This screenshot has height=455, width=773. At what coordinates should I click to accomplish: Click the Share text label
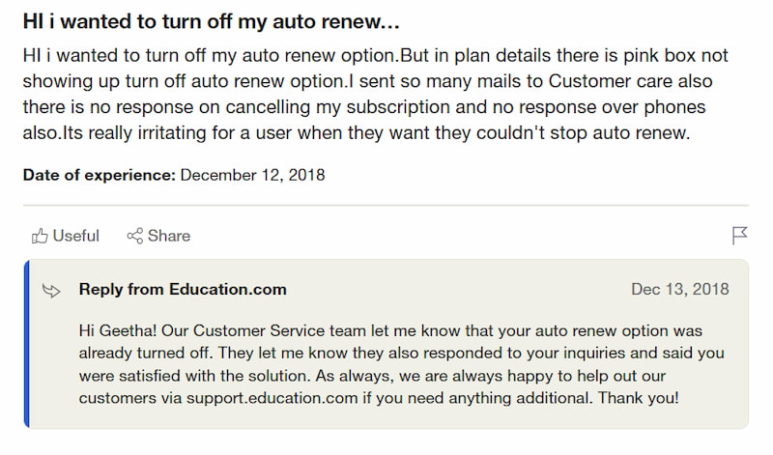coord(168,236)
